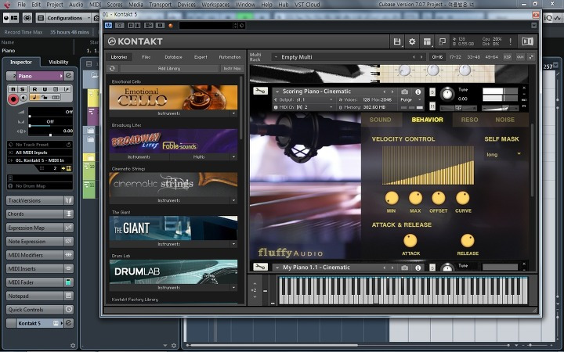
Task: Click edit instrument button beside Kontakt 5
Action: coord(69,323)
